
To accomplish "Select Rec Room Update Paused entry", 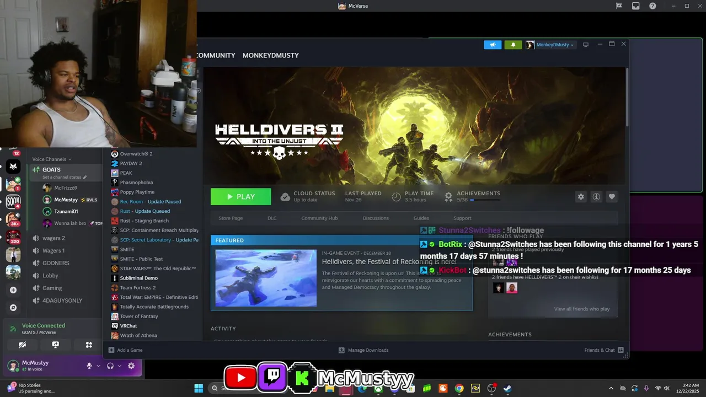I will click(151, 201).
